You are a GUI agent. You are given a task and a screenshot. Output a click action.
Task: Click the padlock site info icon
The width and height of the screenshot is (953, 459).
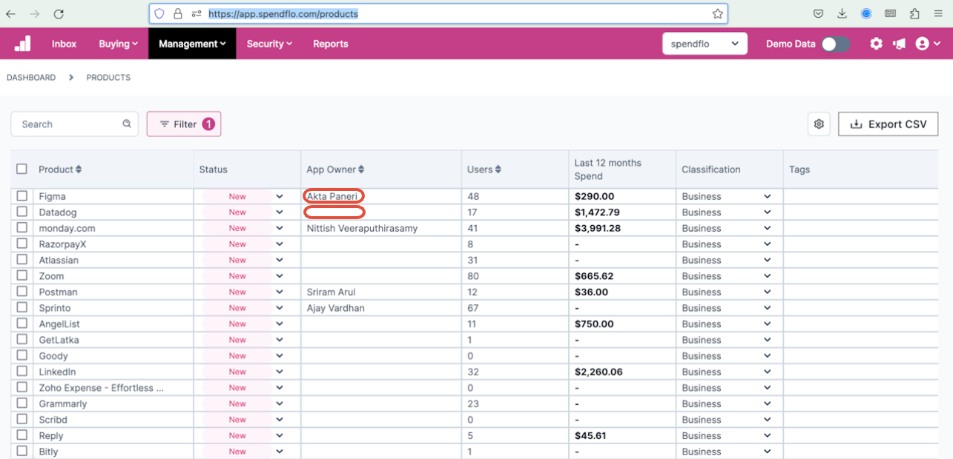click(178, 13)
